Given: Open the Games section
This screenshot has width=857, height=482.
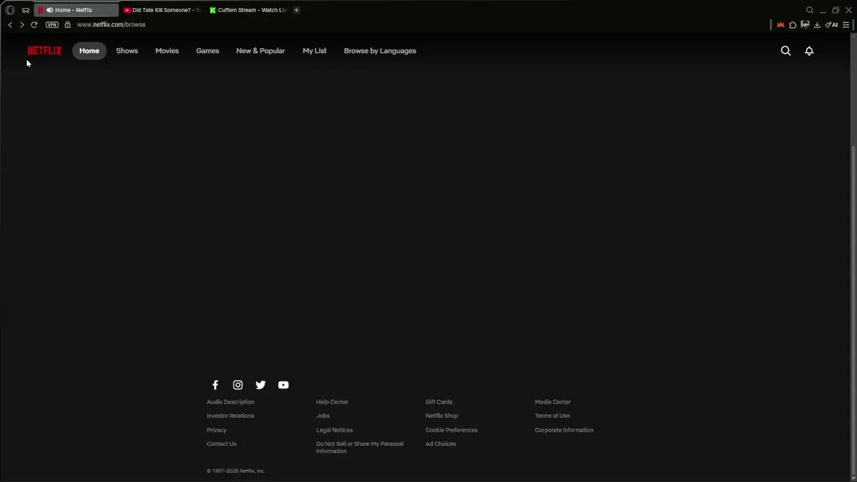Looking at the screenshot, I should (x=208, y=51).
